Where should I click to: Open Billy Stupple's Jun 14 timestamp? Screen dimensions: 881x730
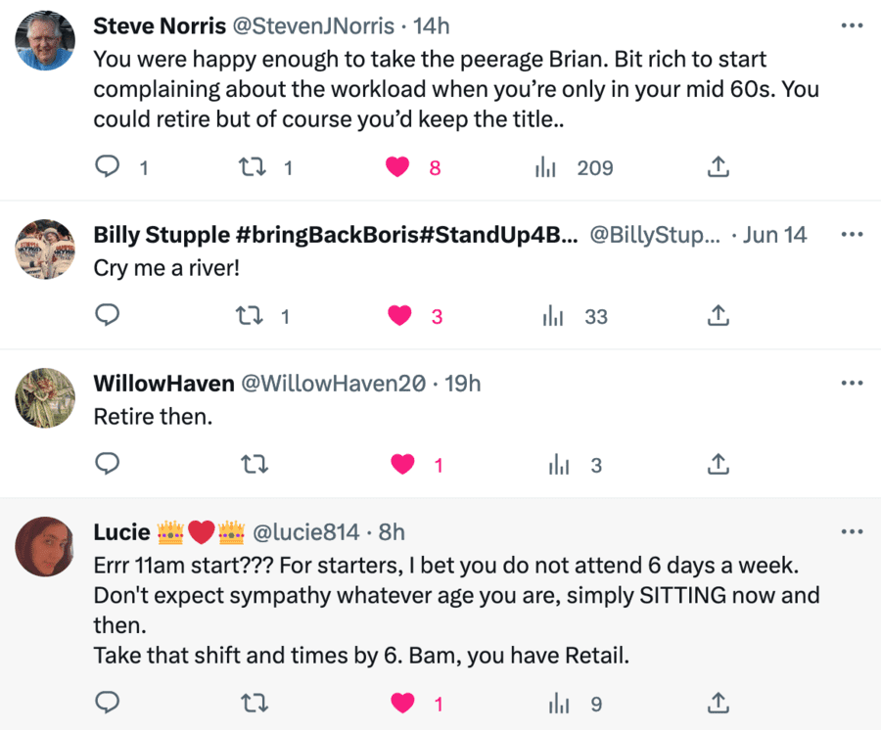click(x=774, y=235)
